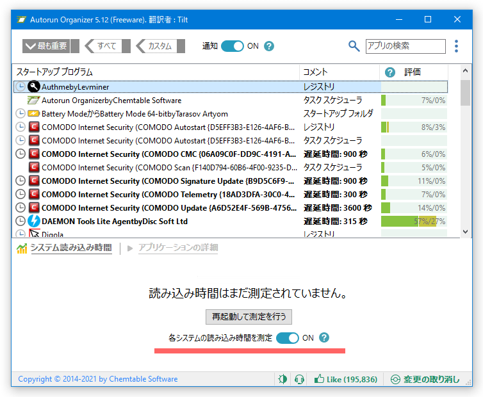This screenshot has width=483, height=397.
Task: Open Copyright Chemtable Software link
Action: tap(97, 379)
